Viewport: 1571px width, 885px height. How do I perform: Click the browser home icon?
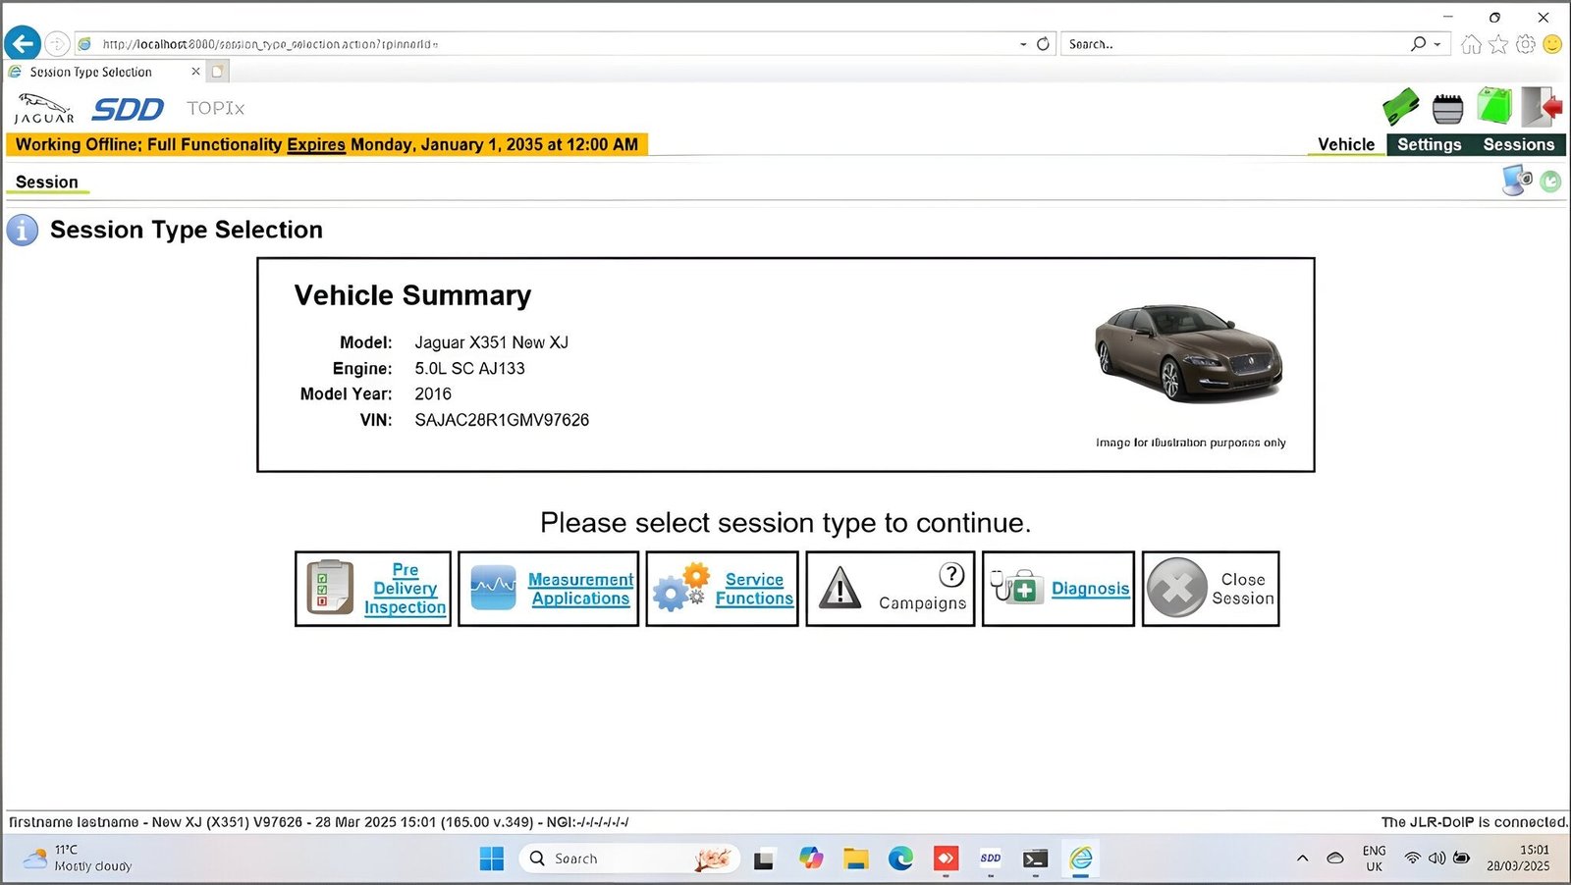pos(1471,44)
